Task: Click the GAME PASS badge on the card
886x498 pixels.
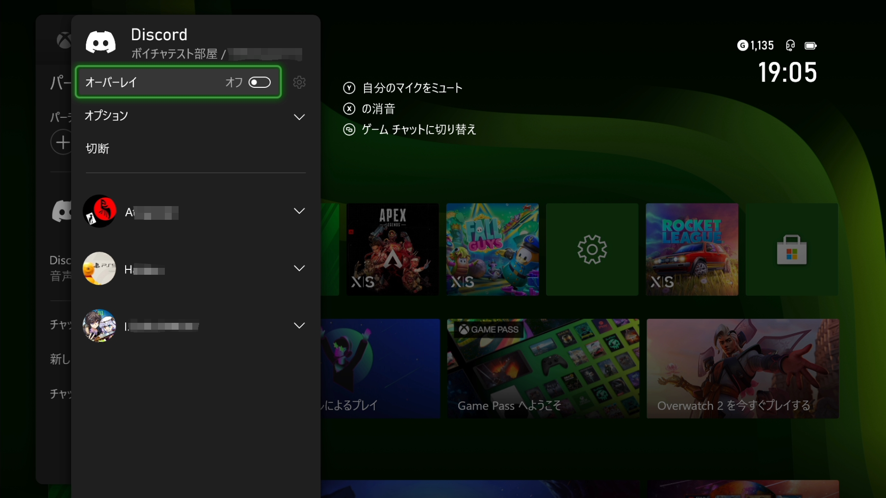Action: 489,329
